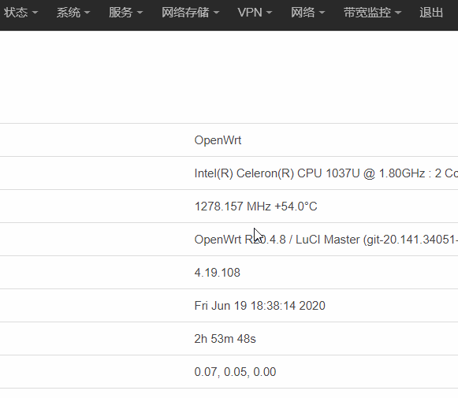Click the local time Fri Jun 19 18:38:14 2020
458x398 pixels.
(259, 306)
